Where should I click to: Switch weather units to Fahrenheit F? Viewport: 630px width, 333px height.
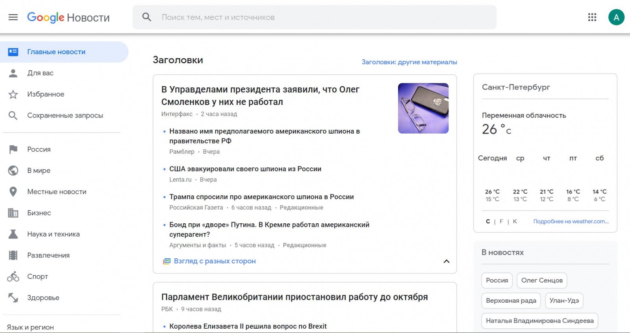point(501,221)
